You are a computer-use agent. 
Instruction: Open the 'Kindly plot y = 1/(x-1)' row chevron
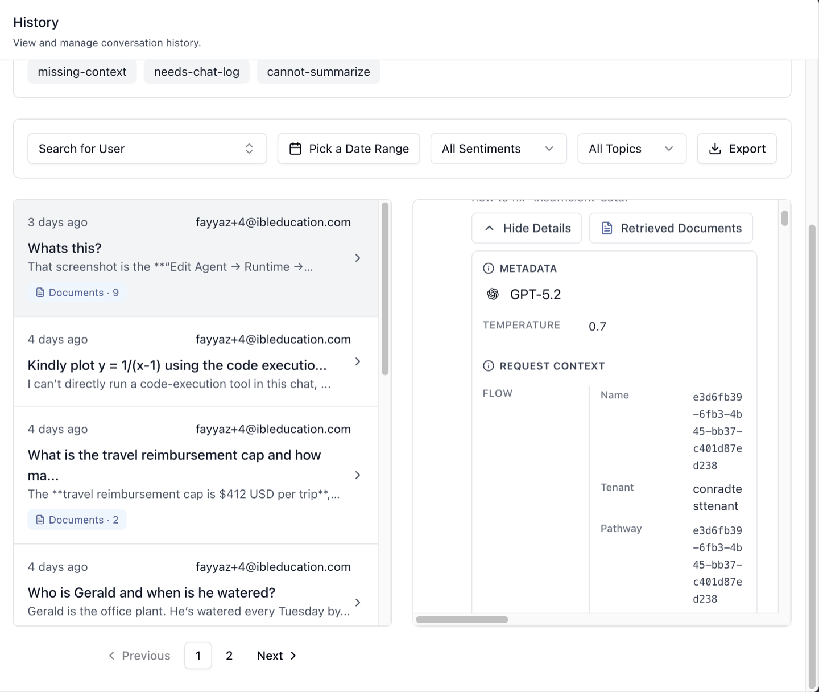point(358,361)
